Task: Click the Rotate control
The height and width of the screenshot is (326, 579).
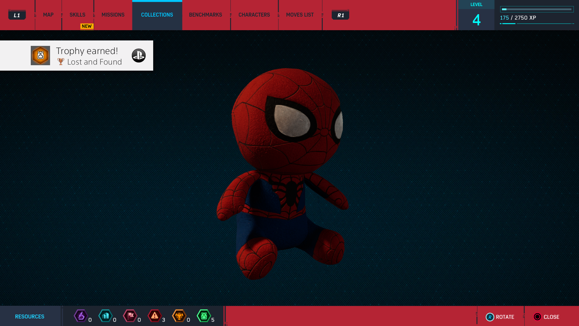Action: click(x=500, y=317)
